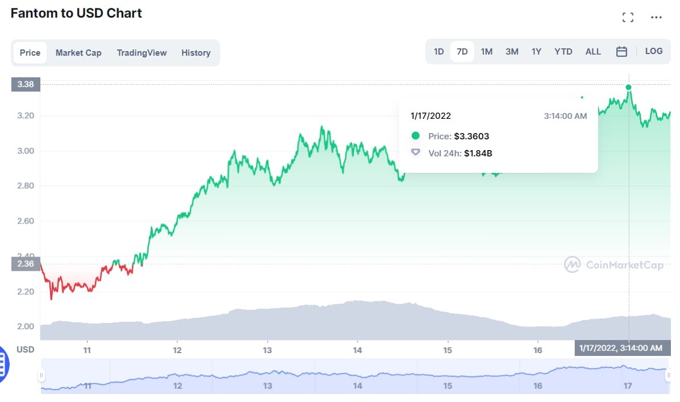This screenshot has height=402, width=680.
Task: Grab the right range slider handle
Action: coord(668,375)
